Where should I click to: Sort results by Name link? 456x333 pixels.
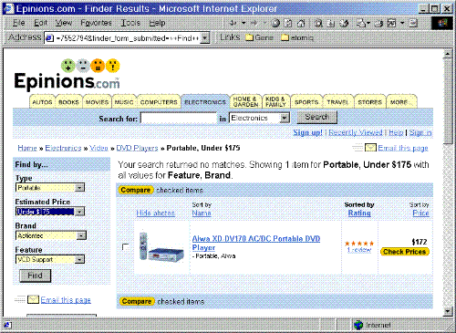[x=202, y=213]
